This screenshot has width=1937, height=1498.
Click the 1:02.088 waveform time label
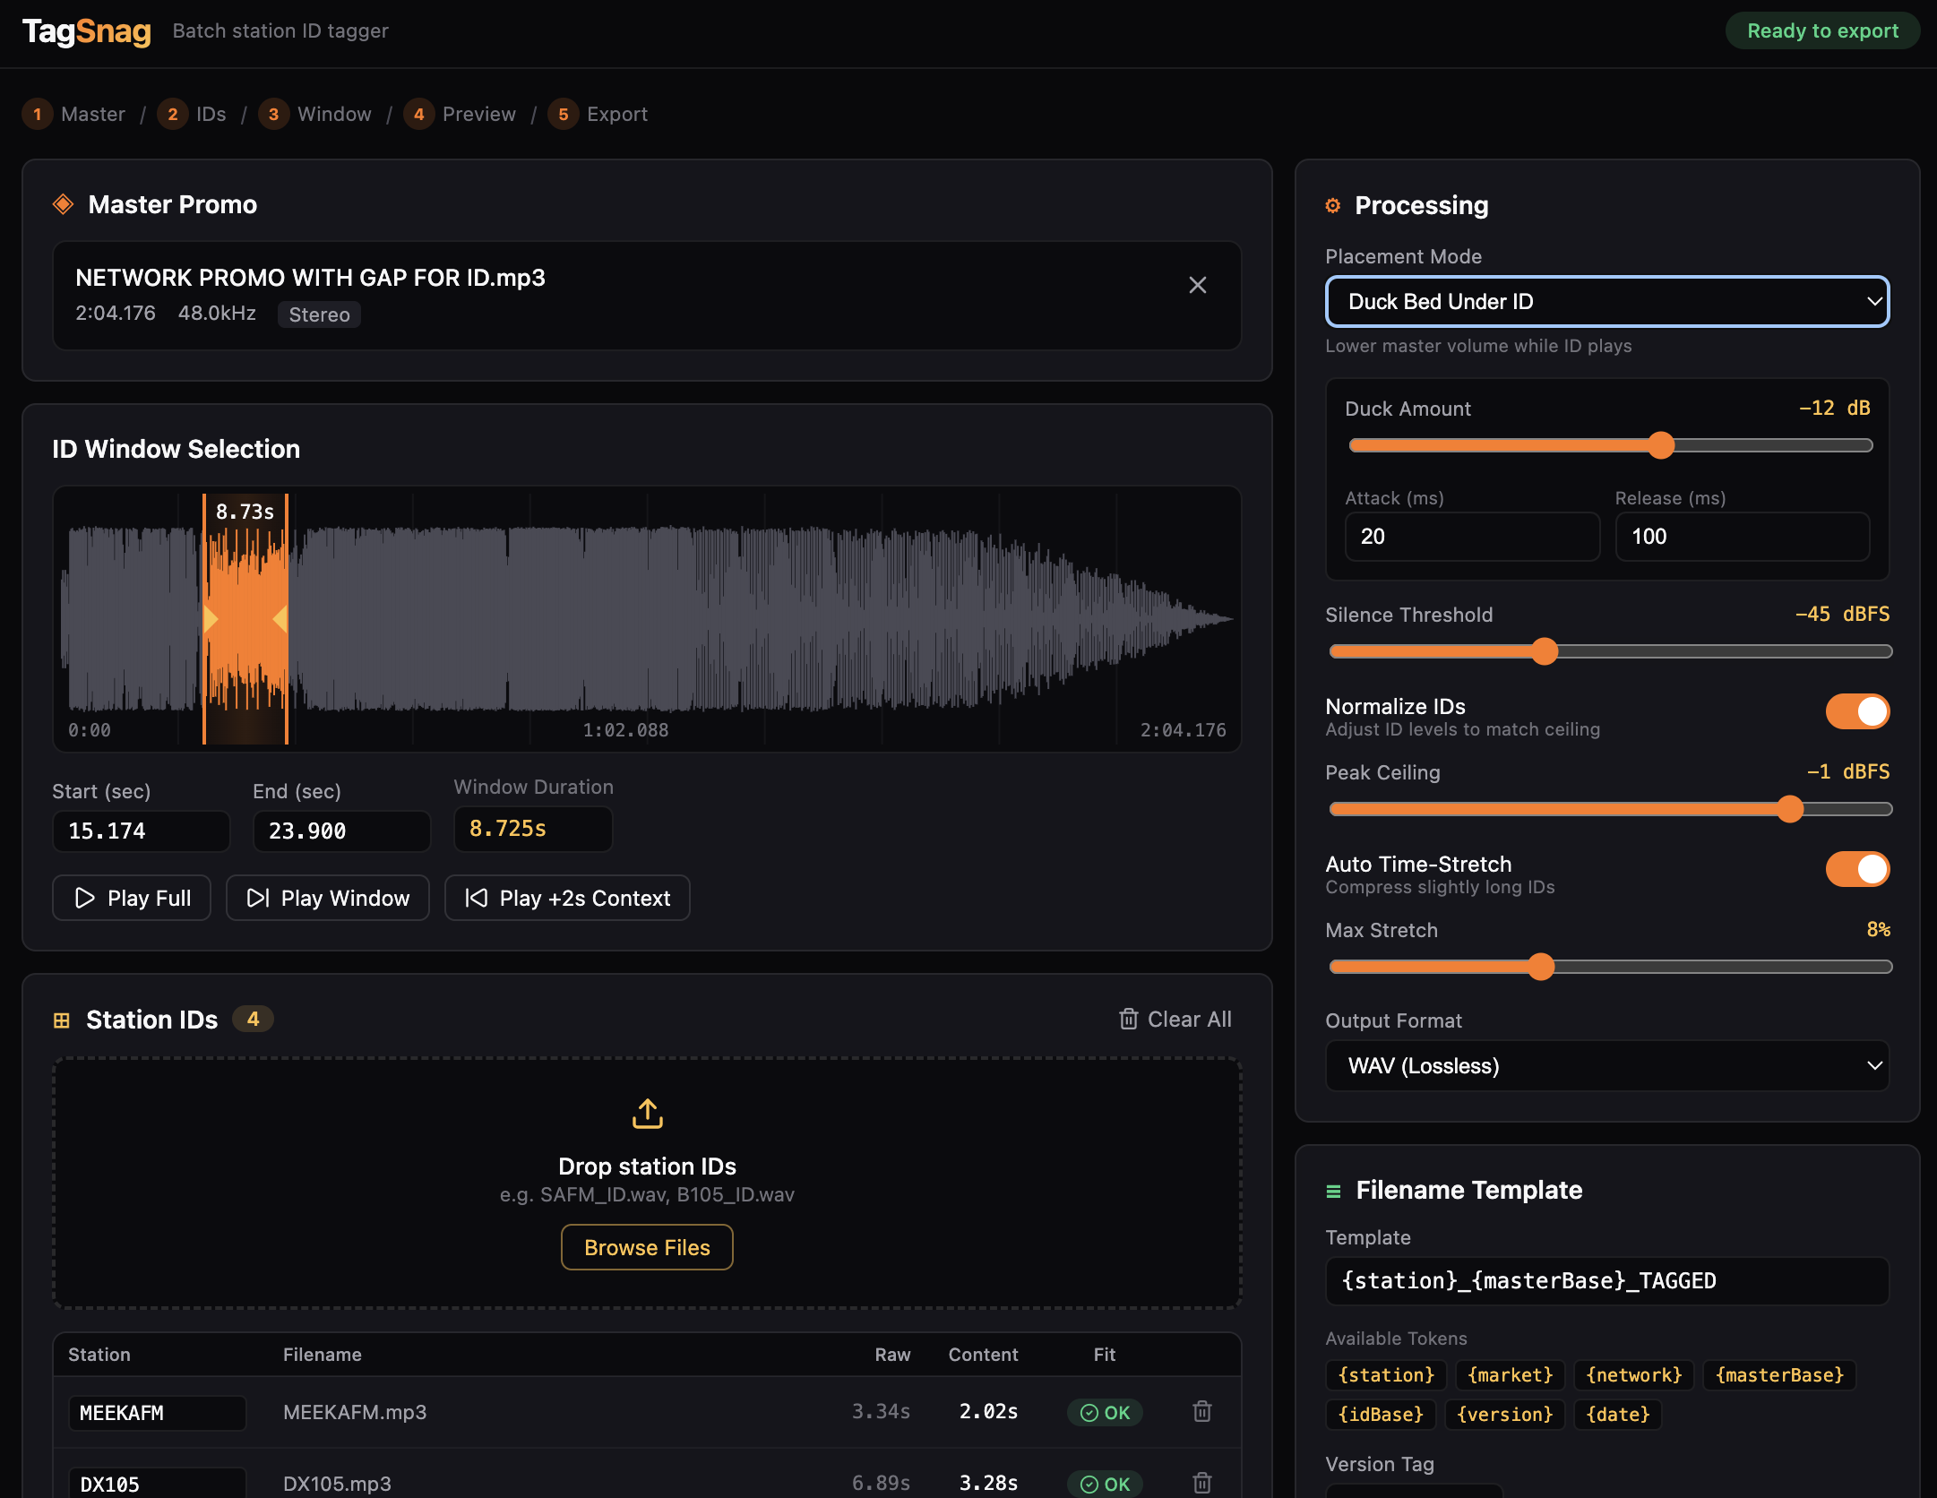625,730
